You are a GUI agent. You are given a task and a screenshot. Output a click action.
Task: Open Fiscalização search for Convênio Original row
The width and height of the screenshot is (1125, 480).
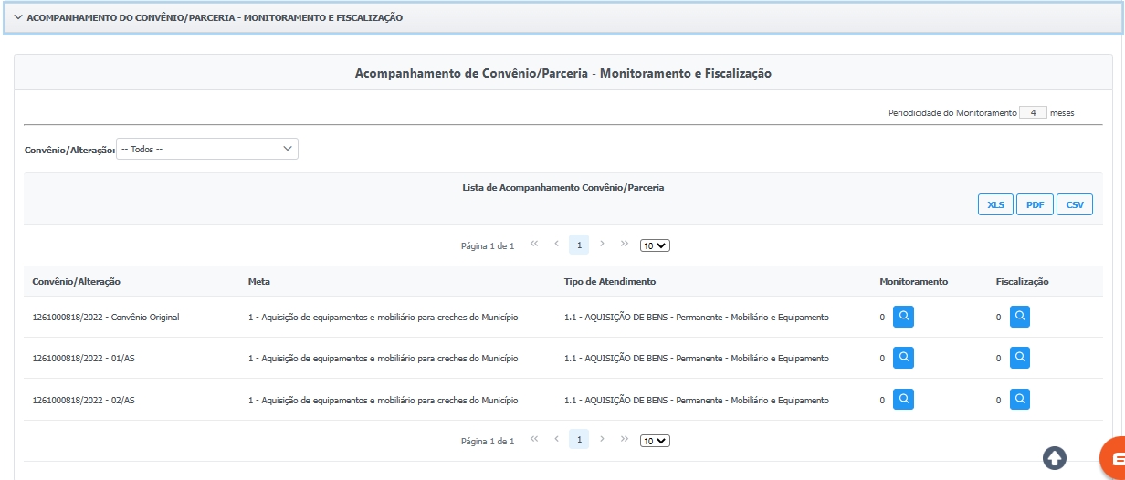[x=1020, y=317]
